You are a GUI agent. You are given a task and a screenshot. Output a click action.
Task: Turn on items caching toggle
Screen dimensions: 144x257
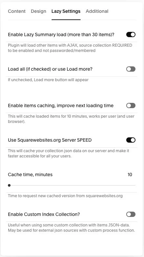(x=131, y=105)
